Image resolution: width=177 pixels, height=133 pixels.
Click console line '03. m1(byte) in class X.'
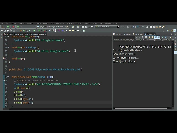[x=126, y=58]
